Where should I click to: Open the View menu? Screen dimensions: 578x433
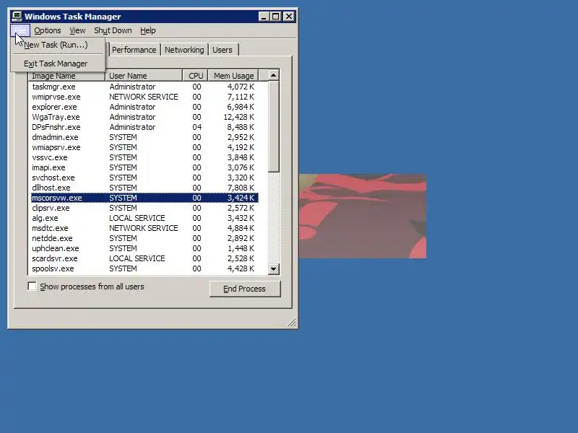tap(77, 30)
